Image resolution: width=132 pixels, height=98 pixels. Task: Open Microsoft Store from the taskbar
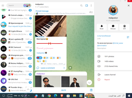tap(68, 96)
